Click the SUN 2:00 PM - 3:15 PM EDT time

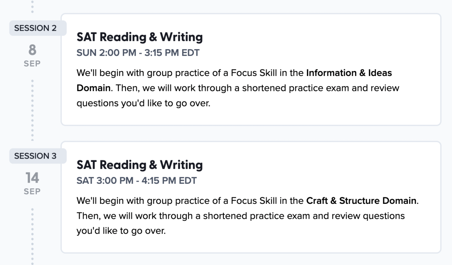pyautogui.click(x=138, y=53)
